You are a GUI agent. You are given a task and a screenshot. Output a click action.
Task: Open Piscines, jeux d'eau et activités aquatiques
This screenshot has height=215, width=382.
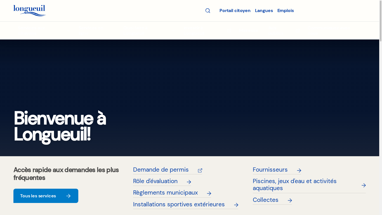pyautogui.click(x=309, y=185)
